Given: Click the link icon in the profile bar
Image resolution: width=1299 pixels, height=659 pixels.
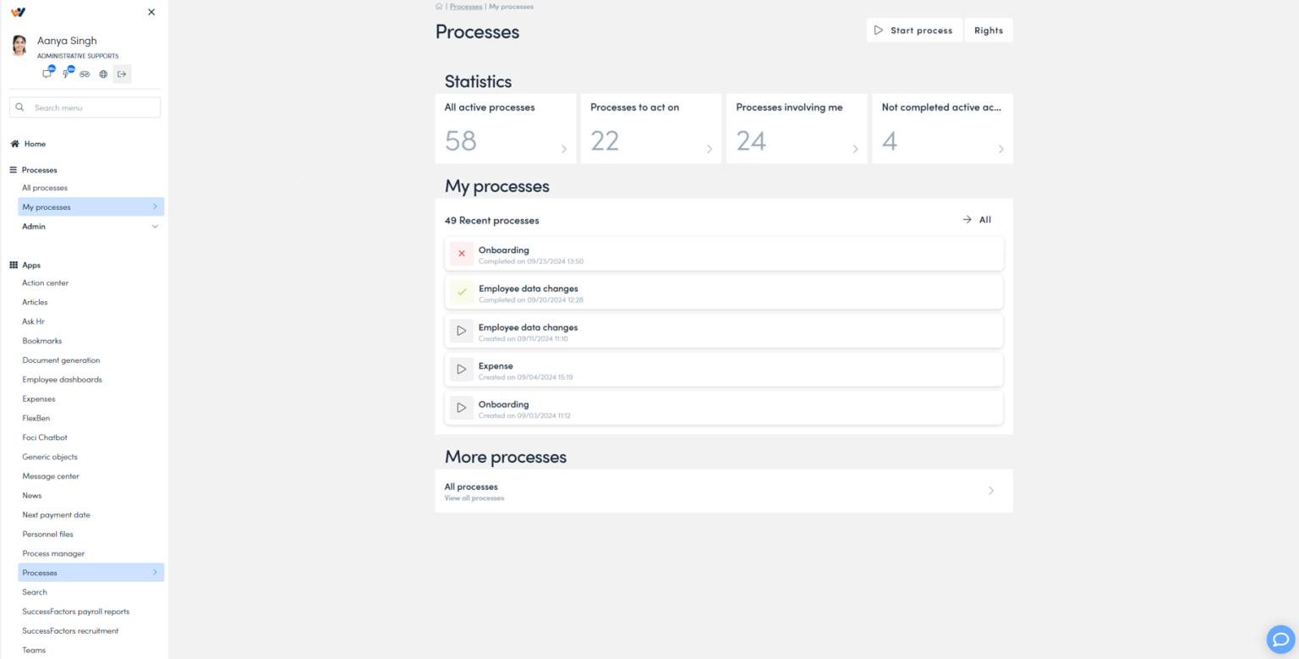Looking at the screenshot, I should coord(85,74).
